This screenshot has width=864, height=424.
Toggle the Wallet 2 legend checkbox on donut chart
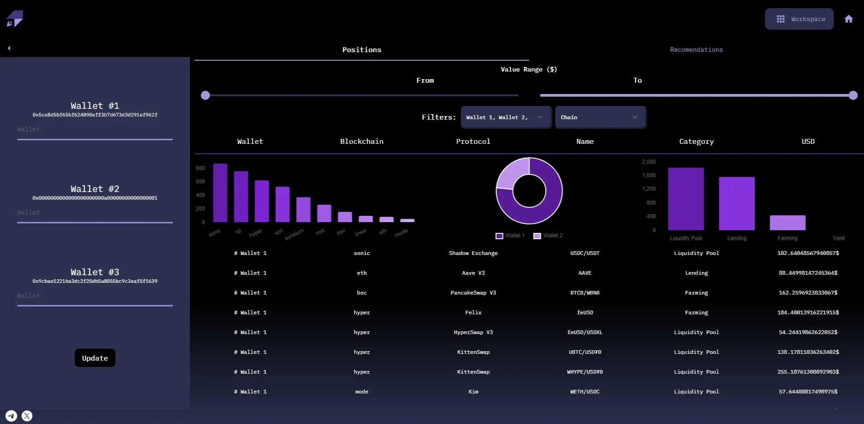(536, 235)
